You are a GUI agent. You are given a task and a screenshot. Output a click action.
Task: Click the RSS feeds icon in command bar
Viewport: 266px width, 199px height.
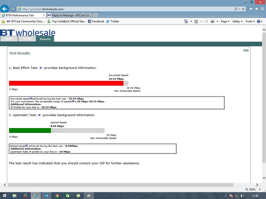tap(196, 22)
